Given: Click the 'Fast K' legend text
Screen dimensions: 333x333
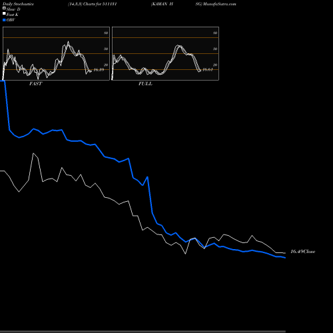Looking at the screenshot, I should point(13,15).
